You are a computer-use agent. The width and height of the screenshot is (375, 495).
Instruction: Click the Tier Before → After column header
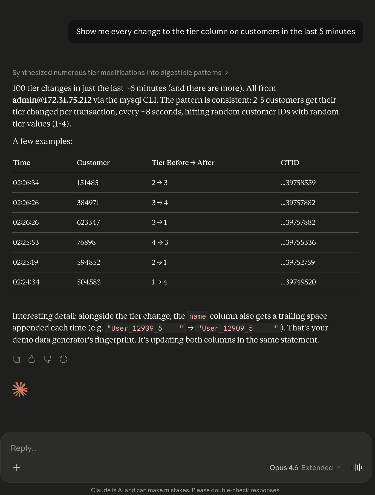[183, 163]
